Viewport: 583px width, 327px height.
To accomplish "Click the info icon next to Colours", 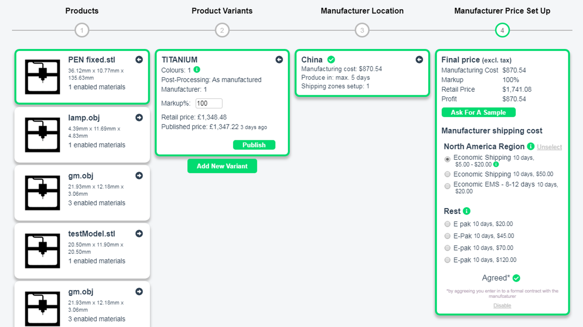I will click(196, 69).
